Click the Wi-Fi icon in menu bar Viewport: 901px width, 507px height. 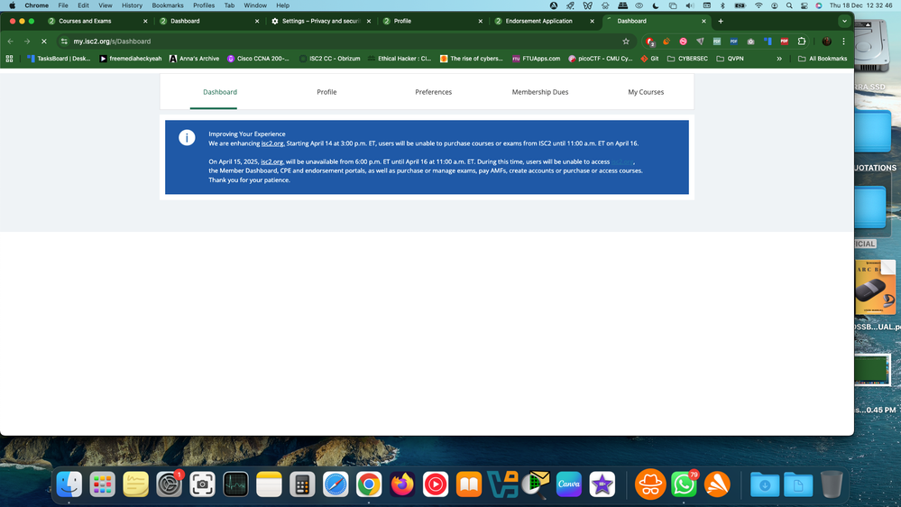click(x=758, y=5)
